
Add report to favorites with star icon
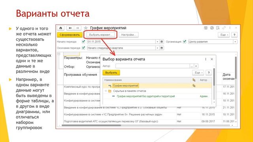point(86,28)
